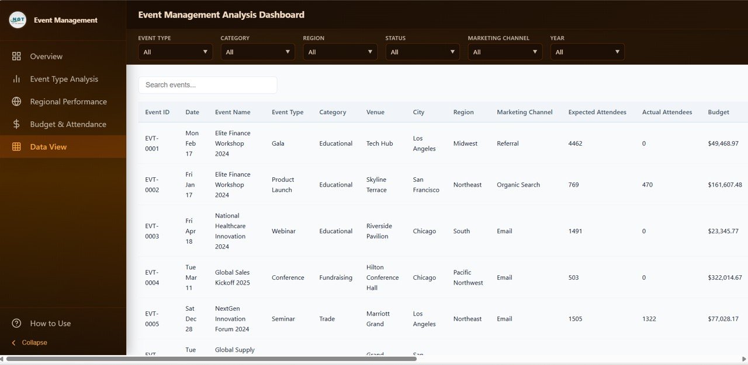Image resolution: width=748 pixels, height=365 pixels.
Task: Open the Region dropdown filter
Action: click(x=340, y=51)
